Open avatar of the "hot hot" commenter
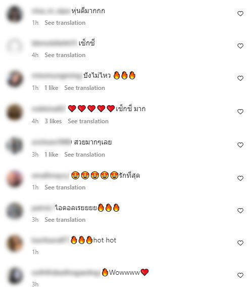Image resolution: width=249 pixels, height=293 pixels. click(x=15, y=243)
